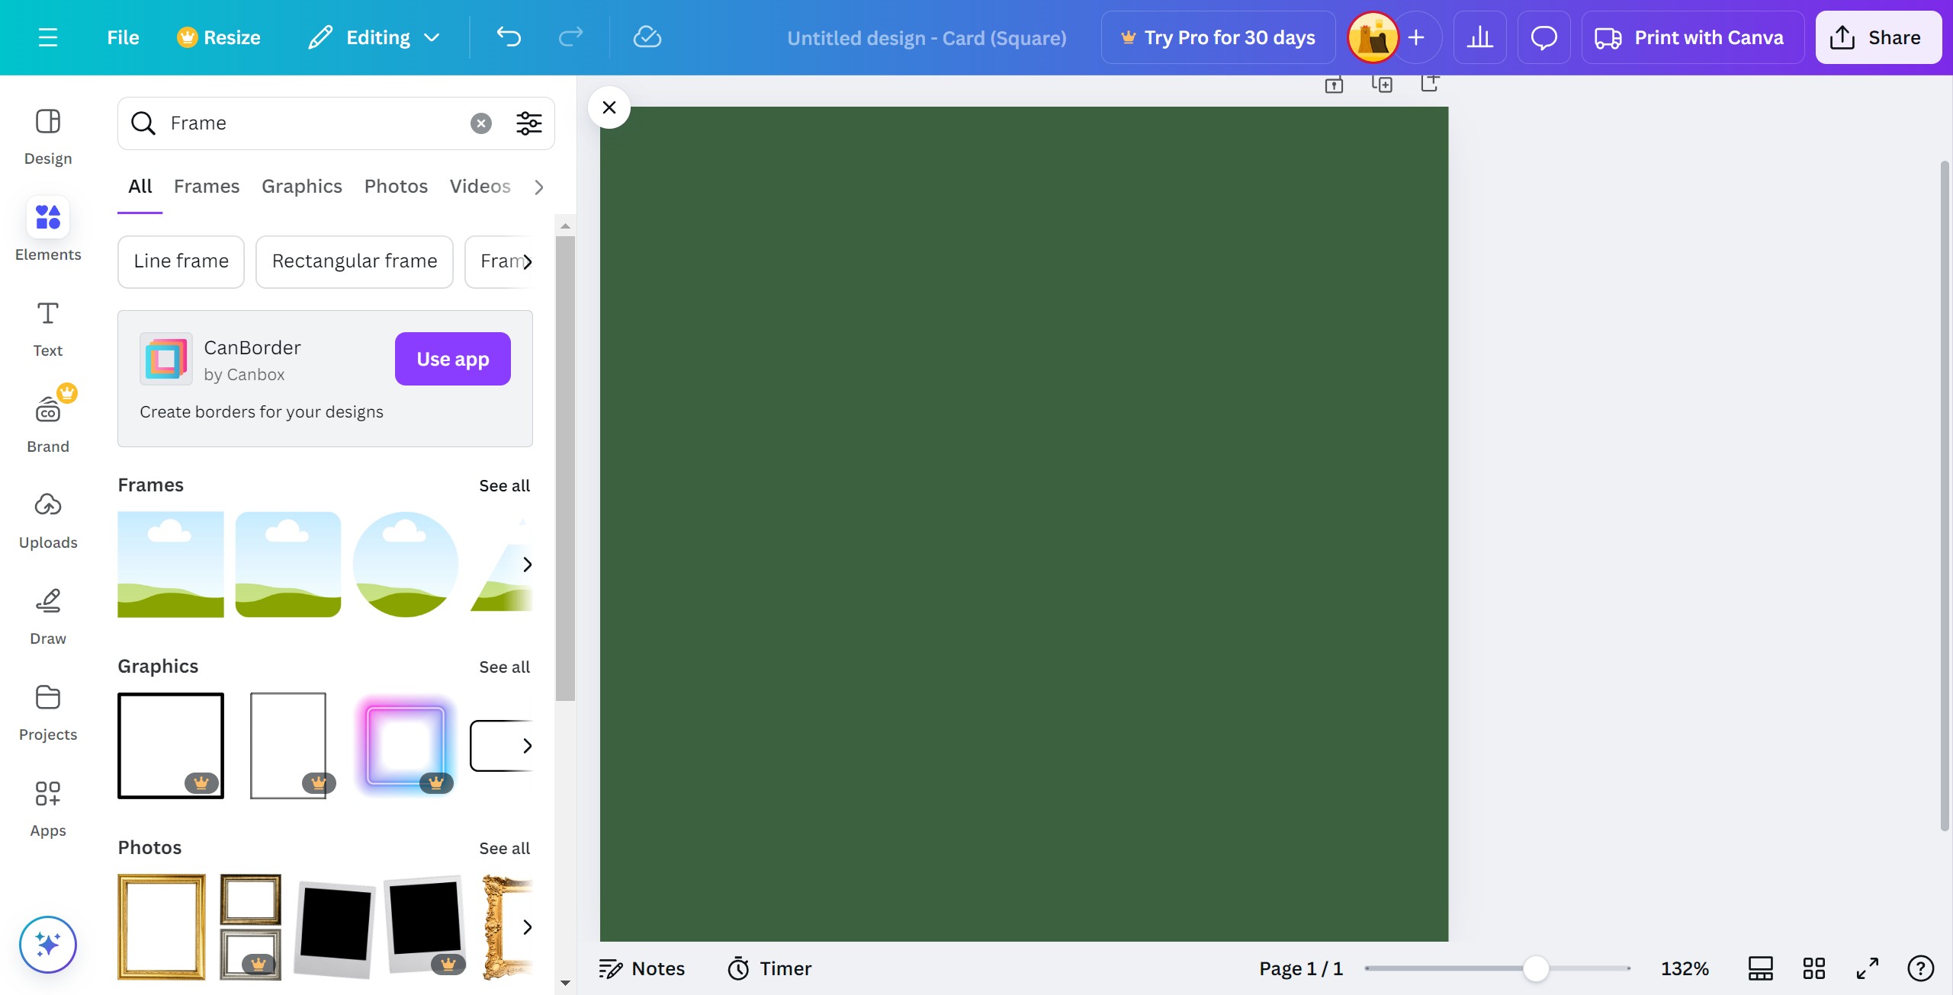Add the circle frame
The image size is (1953, 995).
(406, 565)
